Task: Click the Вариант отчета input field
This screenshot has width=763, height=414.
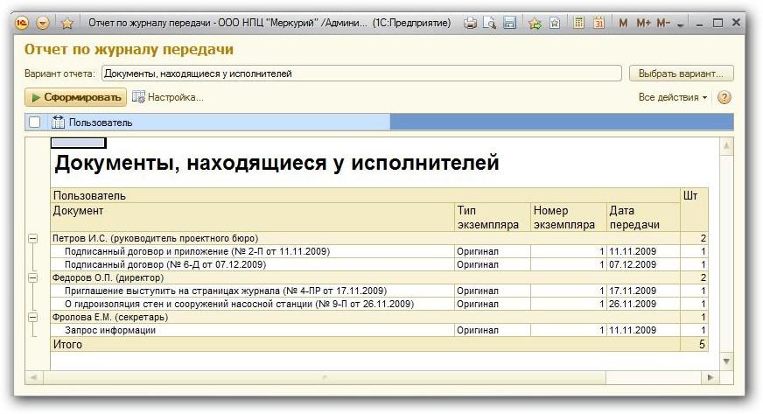Action: [361, 74]
